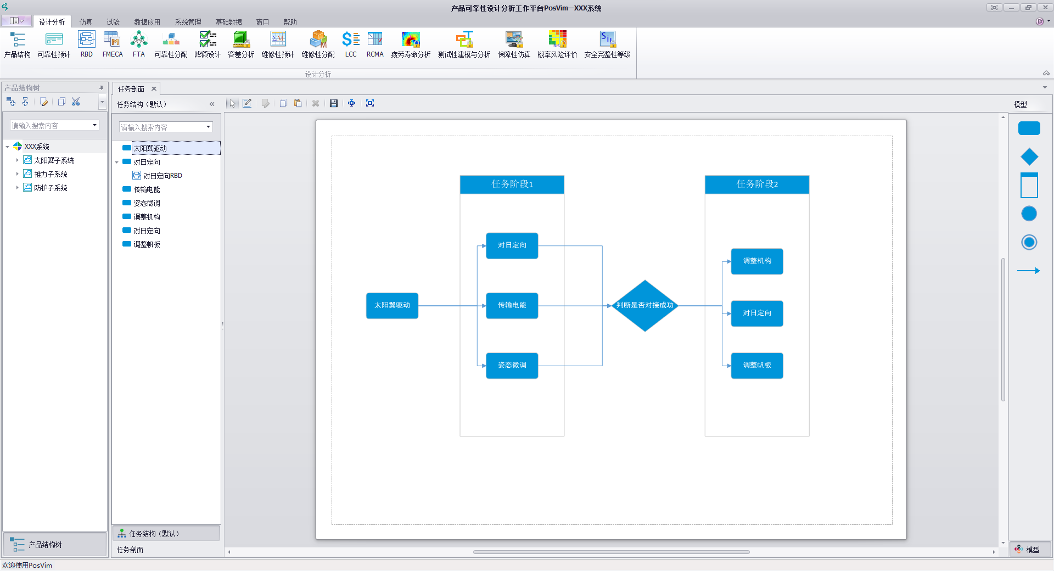
Task: Expand the 防护子系统 node
Action: 17,188
